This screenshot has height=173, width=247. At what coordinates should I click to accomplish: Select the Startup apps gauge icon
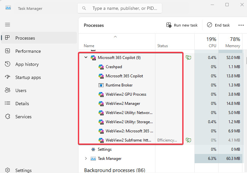8,77
